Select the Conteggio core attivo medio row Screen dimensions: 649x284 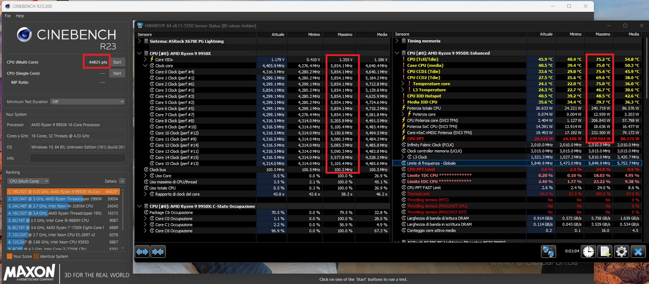tap(517, 230)
